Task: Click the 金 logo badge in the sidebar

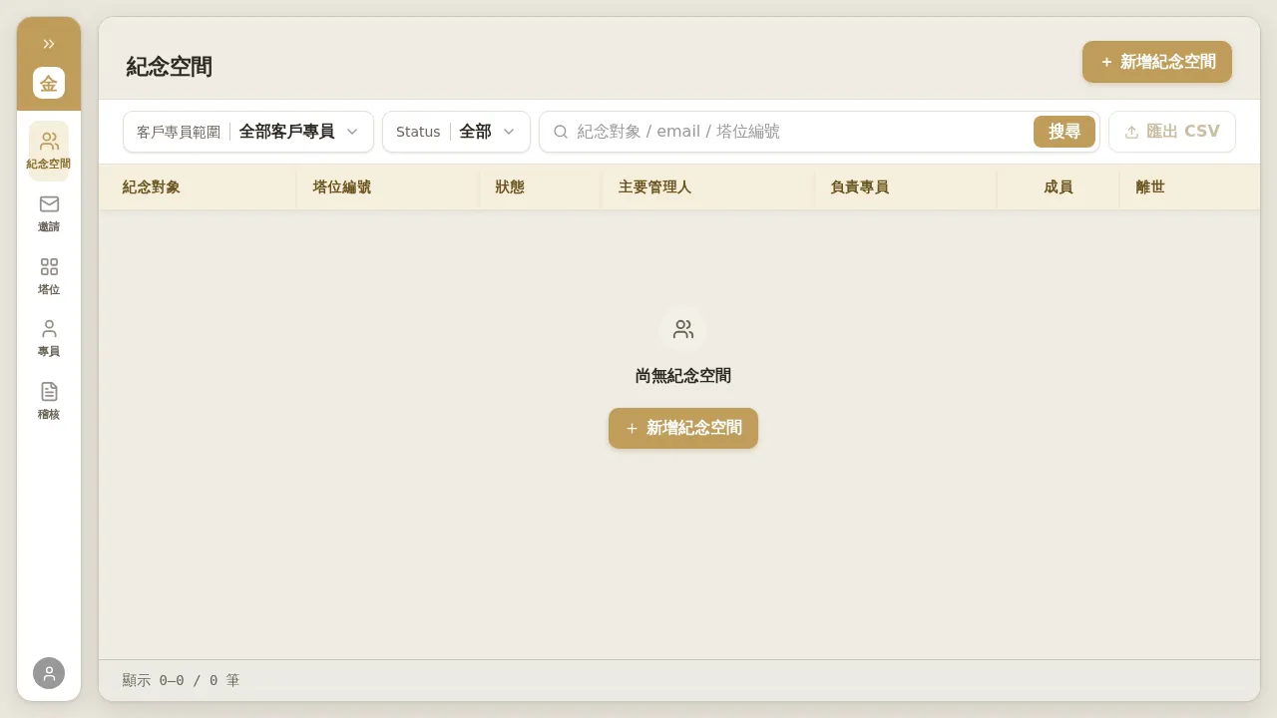Action: (49, 83)
